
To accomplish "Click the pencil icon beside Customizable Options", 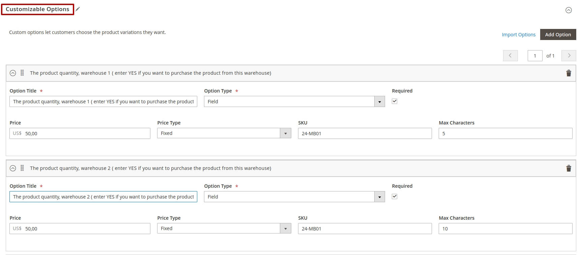I will click(x=78, y=9).
